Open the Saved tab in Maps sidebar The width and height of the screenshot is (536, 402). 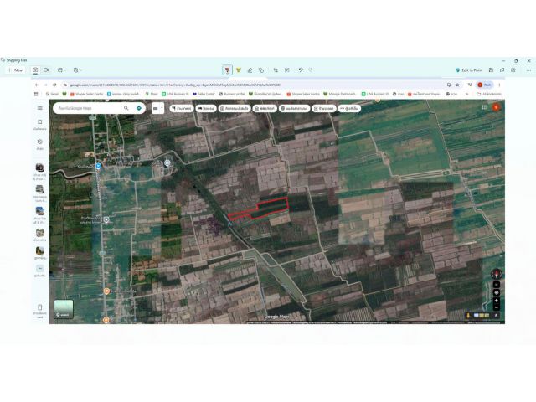[x=40, y=125]
